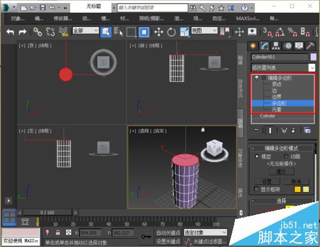Viewport: 320px width, 247px height.
Task: Collapse the 编辑多边形 modifier tree
Action: coord(264,78)
